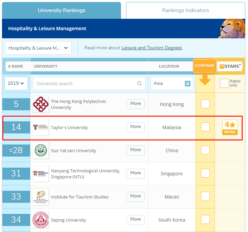
Task: Click the search magnifier icon
Action: pyautogui.click(x=139, y=83)
